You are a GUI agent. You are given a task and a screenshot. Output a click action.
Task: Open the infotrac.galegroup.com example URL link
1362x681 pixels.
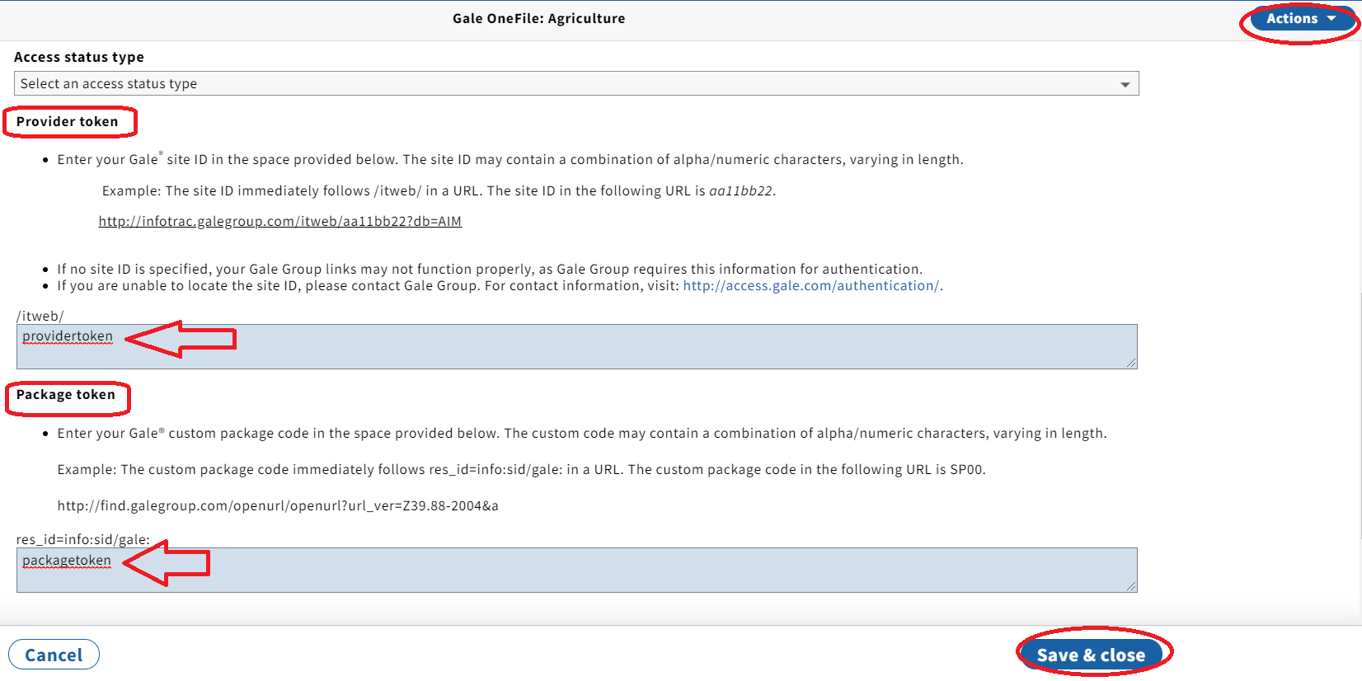(280, 221)
